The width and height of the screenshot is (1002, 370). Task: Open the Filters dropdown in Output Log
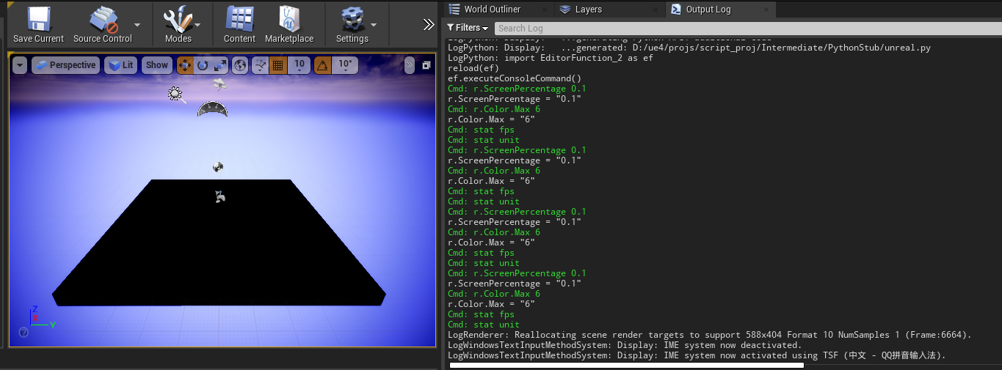[x=468, y=28]
